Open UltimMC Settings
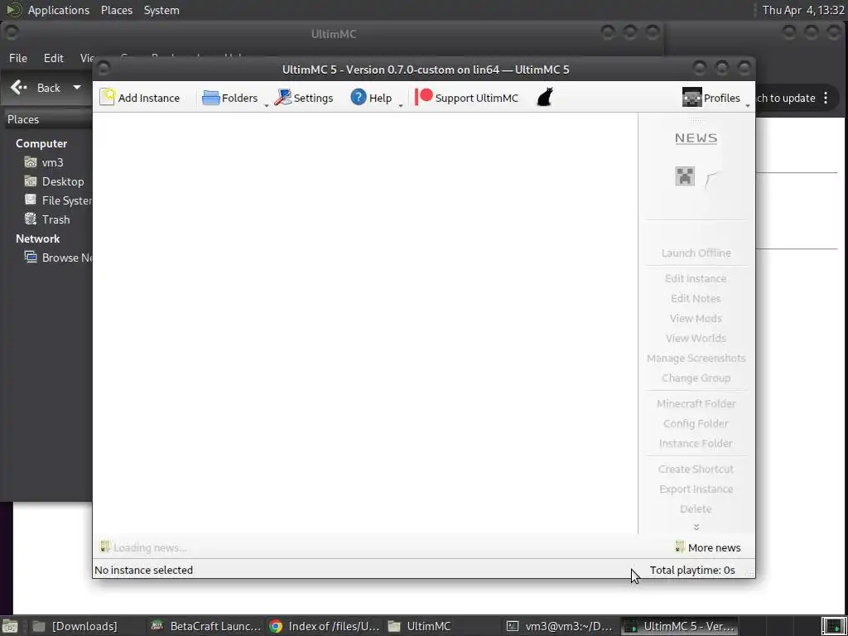This screenshot has width=848, height=636. 303,98
